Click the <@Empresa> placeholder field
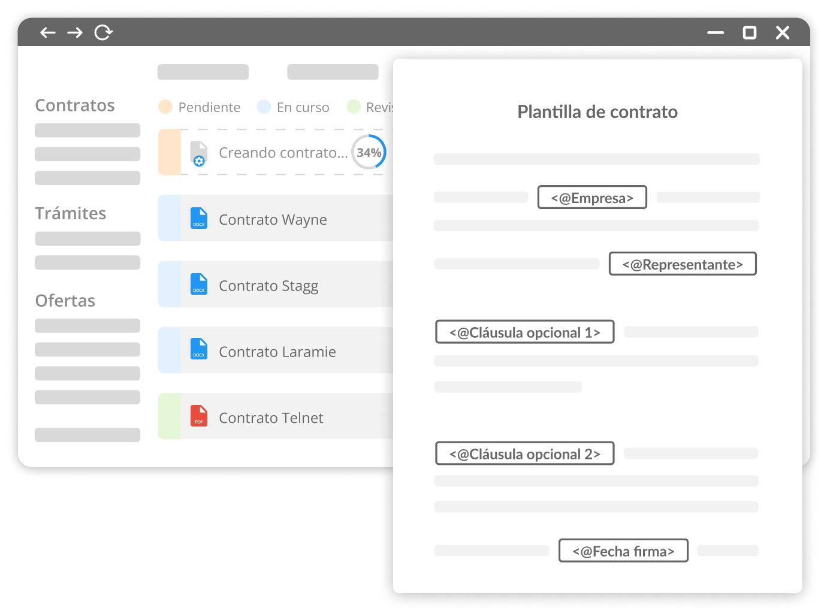Viewport: 827px width, 611px height. 592,197
